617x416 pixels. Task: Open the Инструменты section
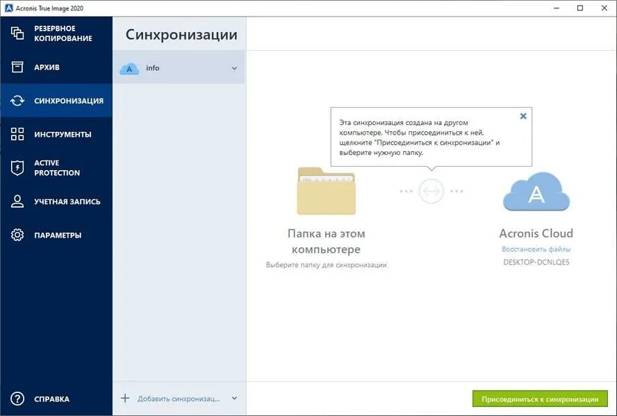click(56, 134)
